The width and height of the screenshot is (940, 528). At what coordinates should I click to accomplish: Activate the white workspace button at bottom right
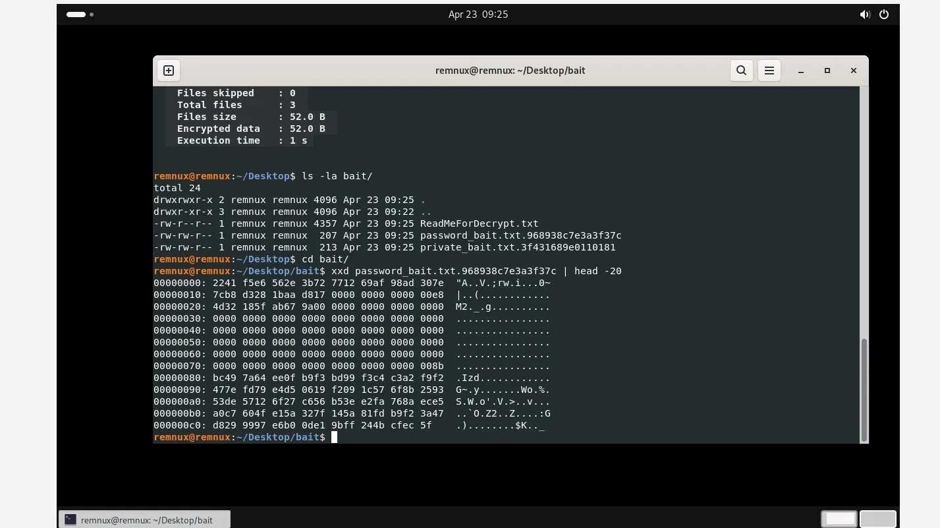(839, 519)
